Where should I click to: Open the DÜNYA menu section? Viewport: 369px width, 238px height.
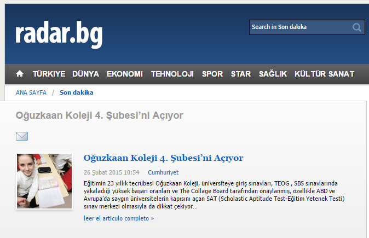click(x=85, y=74)
